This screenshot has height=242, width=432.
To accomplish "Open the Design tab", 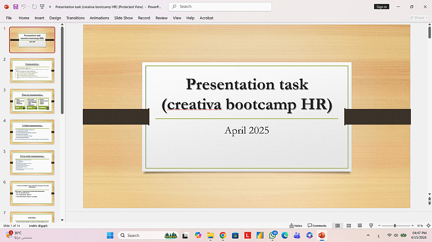I will 55,18.
